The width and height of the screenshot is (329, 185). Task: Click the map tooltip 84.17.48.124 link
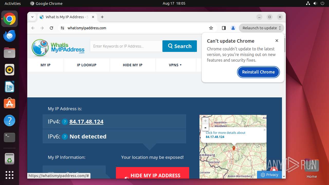tap(215, 137)
